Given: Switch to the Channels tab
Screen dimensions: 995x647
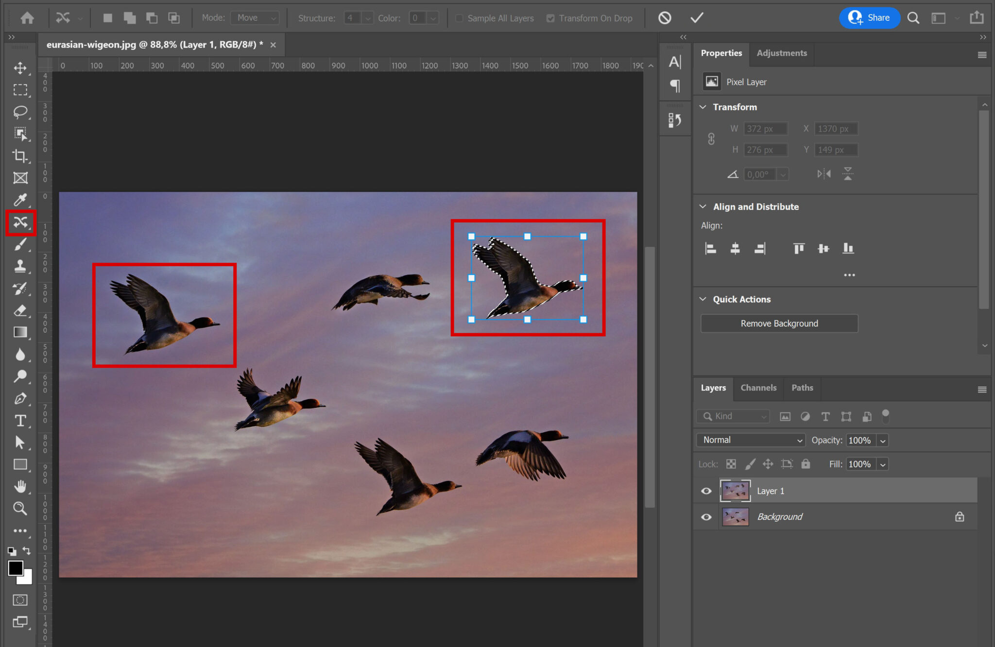Looking at the screenshot, I should coord(758,388).
